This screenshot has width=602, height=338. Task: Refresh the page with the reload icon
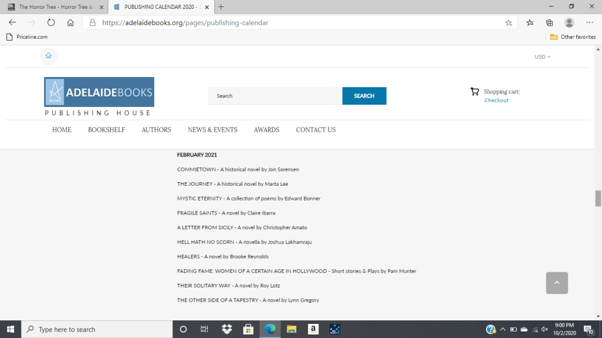[51, 23]
